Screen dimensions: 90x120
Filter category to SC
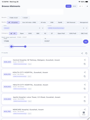click(x=45, y=33)
